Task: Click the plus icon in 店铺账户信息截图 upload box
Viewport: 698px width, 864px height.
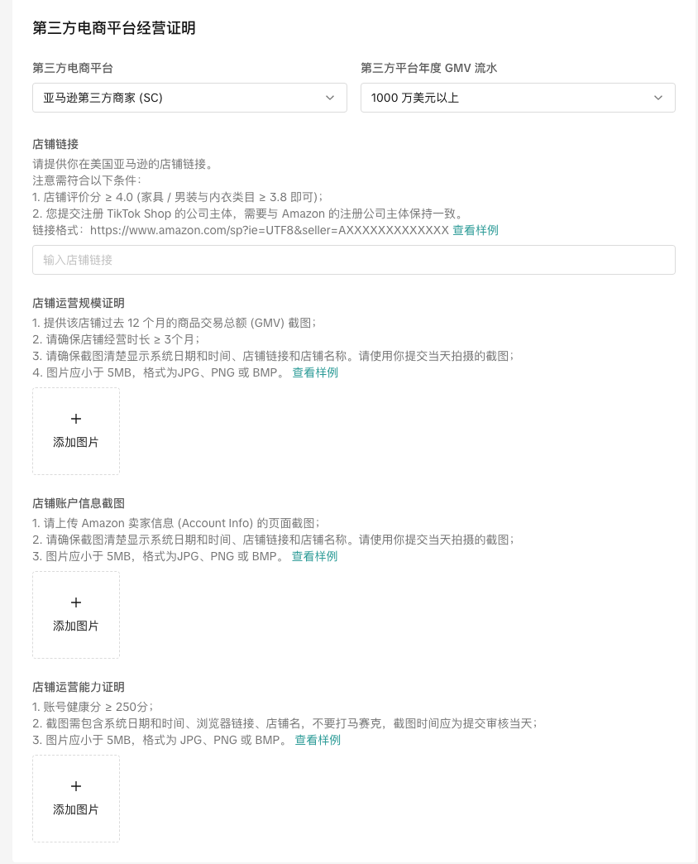Action: (x=76, y=602)
